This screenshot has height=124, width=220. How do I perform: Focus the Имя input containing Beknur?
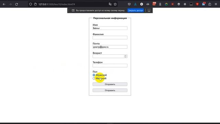tap(110, 28)
